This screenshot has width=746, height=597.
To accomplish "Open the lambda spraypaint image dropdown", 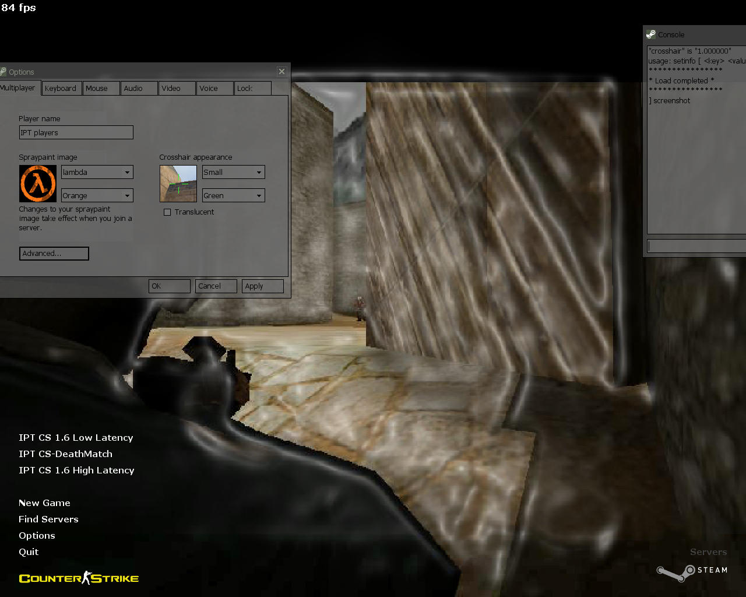I will click(x=97, y=172).
